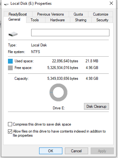Click the gray Free space color swatch

10,68
